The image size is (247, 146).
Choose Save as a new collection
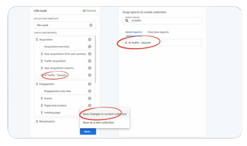[x=105, y=122]
